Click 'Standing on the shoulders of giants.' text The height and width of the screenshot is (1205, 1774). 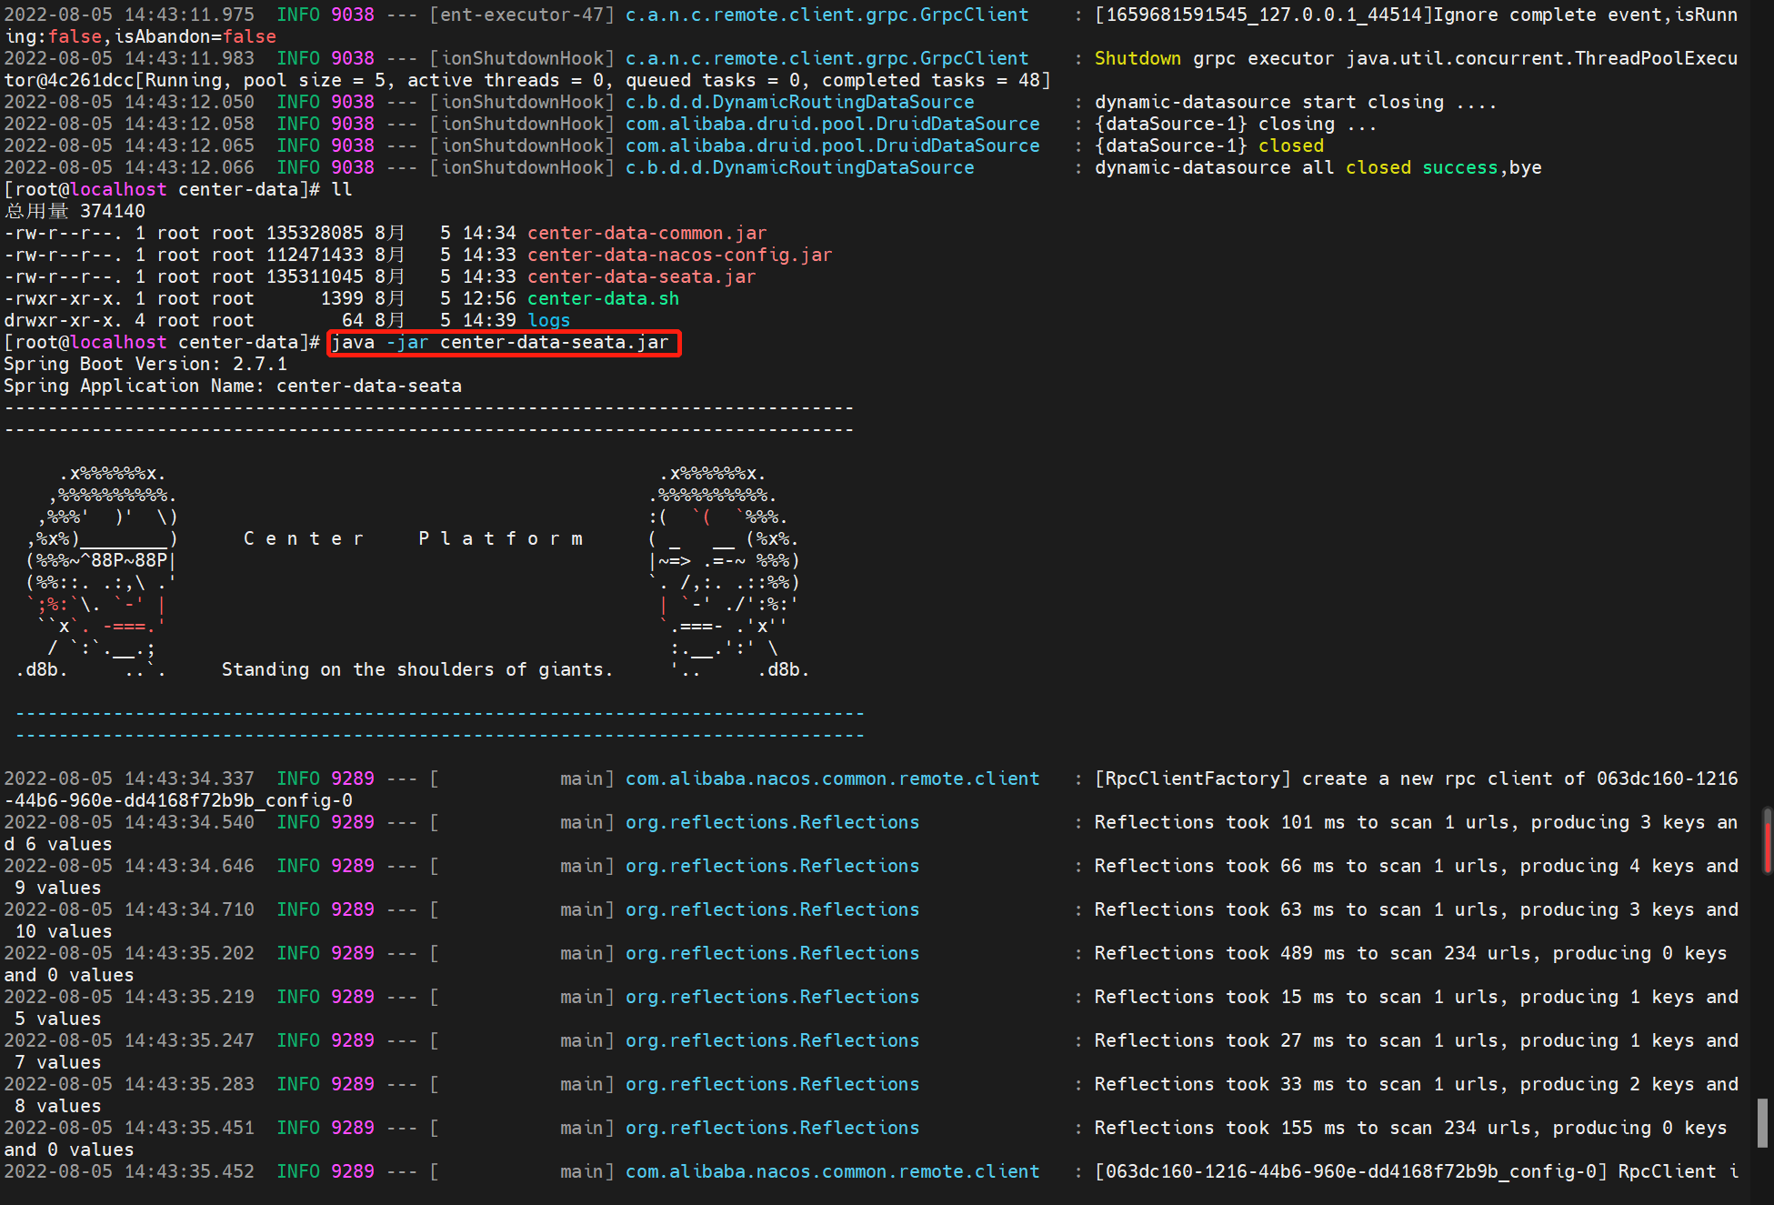coord(417,669)
